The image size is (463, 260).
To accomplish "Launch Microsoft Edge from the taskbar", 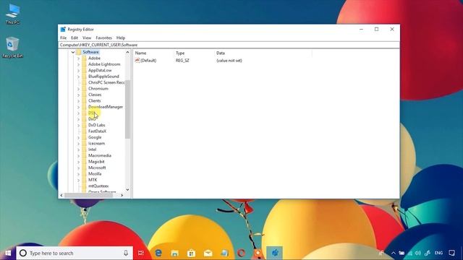I will pos(158,253).
